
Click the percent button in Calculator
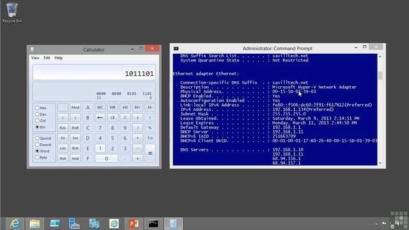[x=150, y=128]
